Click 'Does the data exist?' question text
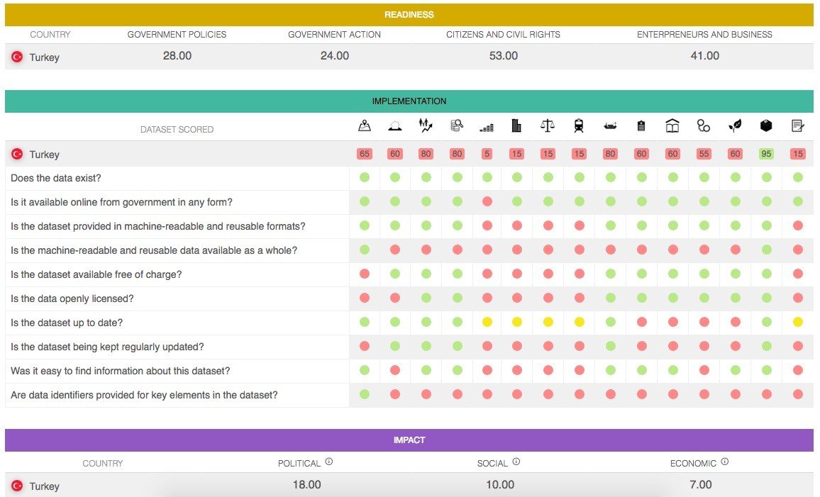The image size is (820, 497). 56,178
